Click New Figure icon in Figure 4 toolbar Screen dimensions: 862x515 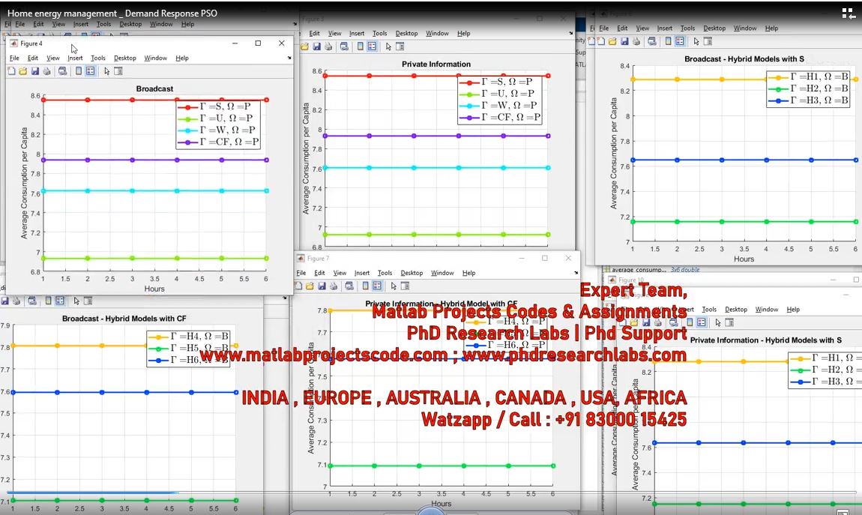click(11, 71)
